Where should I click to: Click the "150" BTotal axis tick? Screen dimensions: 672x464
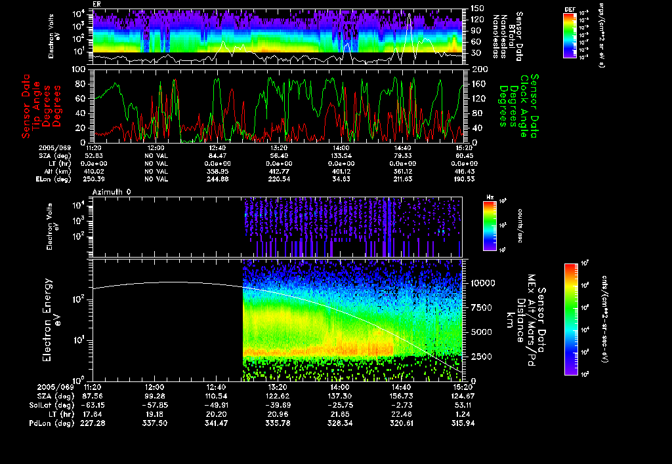(x=477, y=9)
